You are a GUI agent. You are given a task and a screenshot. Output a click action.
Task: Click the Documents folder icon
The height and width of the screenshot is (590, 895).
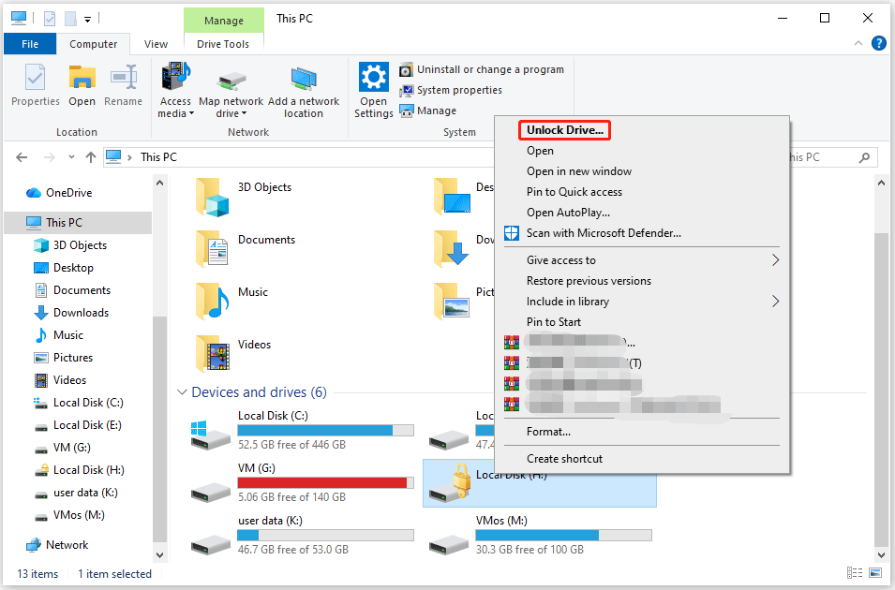[213, 249]
